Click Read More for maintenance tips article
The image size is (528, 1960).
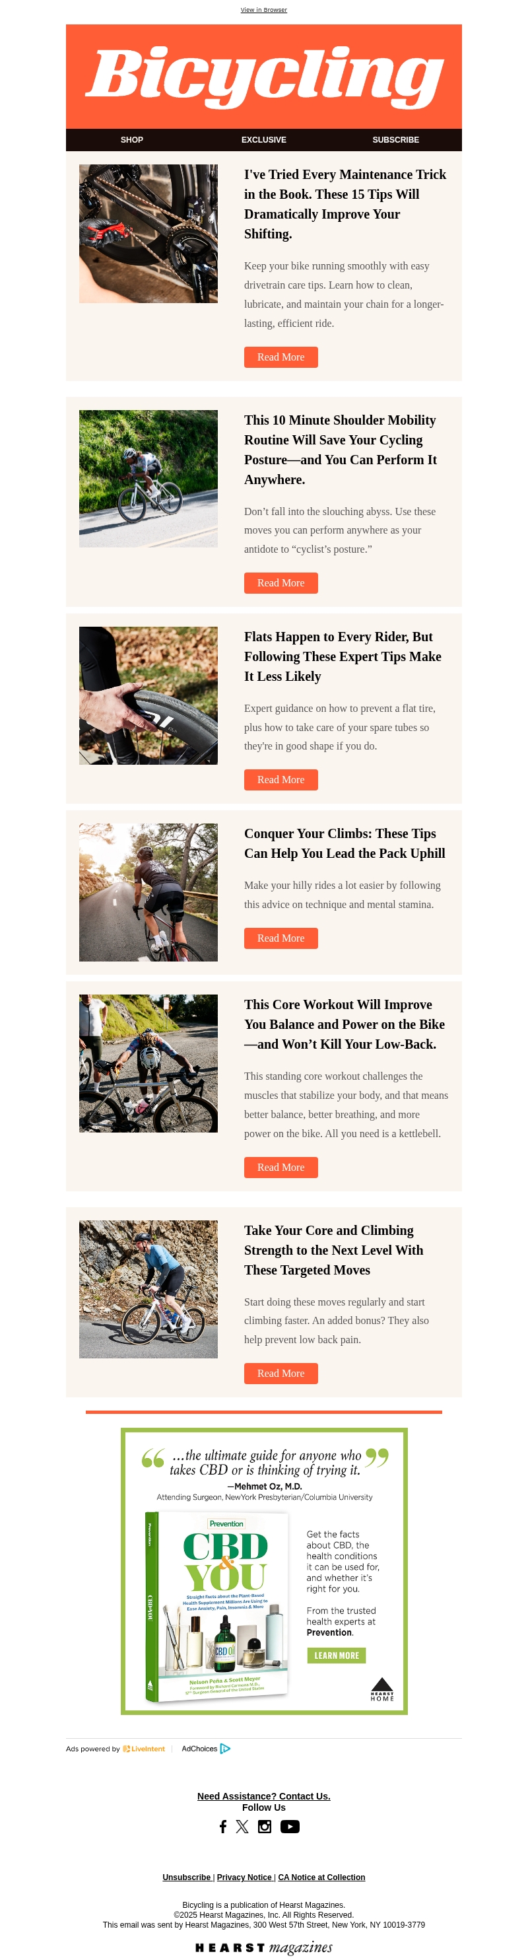point(280,357)
